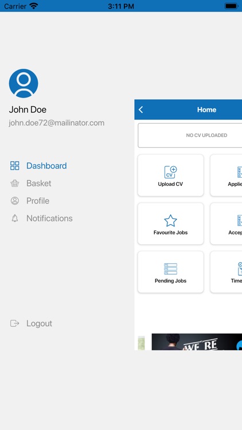242x430 pixels.
Task: Click the blue user avatar picture
Action: (24, 83)
